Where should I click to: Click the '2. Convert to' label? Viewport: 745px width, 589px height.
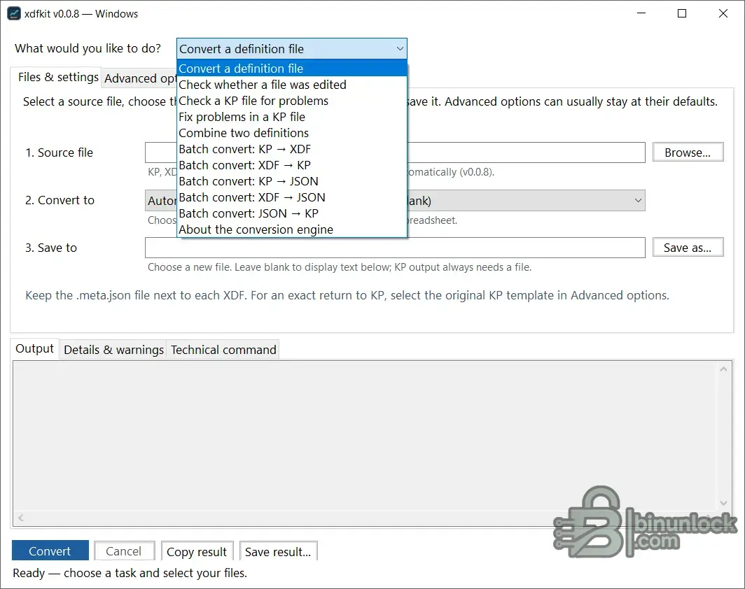pos(60,200)
